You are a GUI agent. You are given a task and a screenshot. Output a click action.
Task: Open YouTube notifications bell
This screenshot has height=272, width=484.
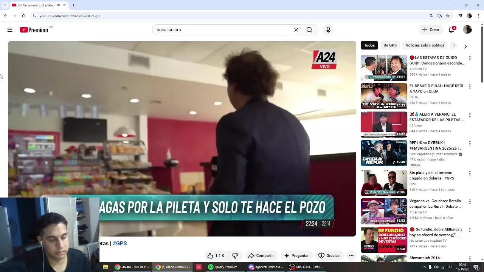pyautogui.click(x=451, y=30)
